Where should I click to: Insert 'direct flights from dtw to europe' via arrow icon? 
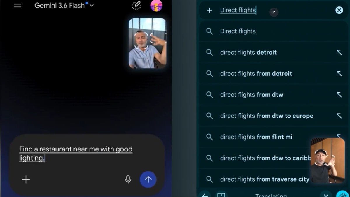[339, 116]
